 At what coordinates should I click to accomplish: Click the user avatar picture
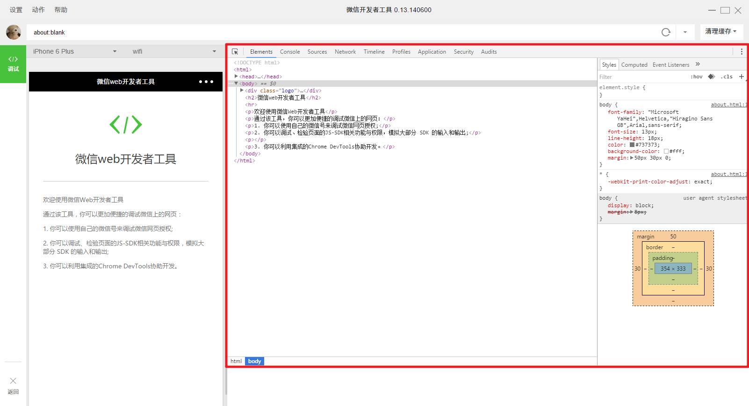[x=14, y=32]
